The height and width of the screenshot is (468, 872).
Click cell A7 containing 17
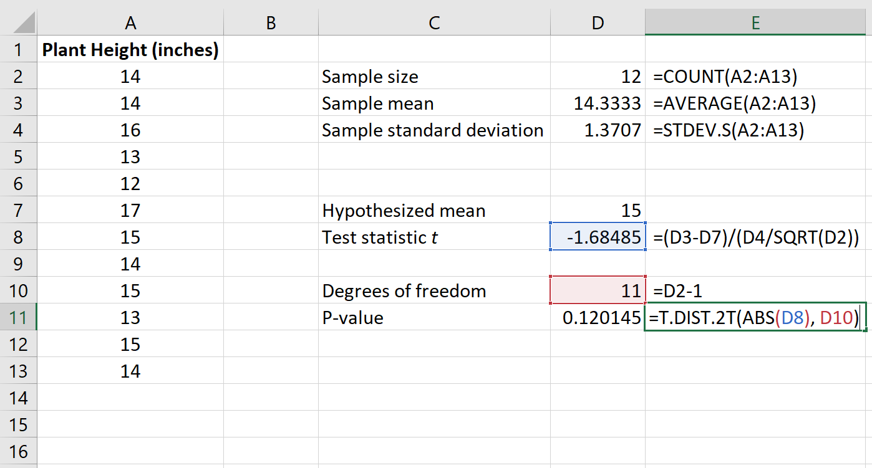(x=130, y=210)
